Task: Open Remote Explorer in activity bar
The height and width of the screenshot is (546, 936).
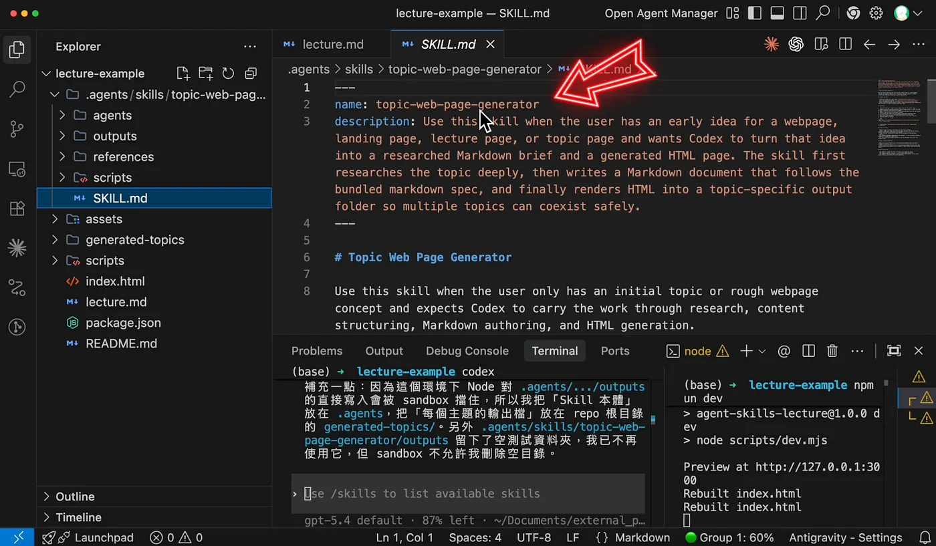Action: click(17, 169)
